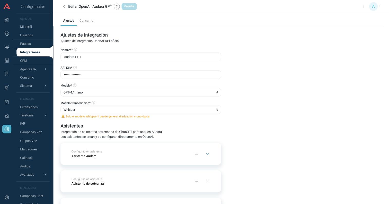The image size is (389, 204).
Task: Go back using the arrow icon
Action: (64, 6)
